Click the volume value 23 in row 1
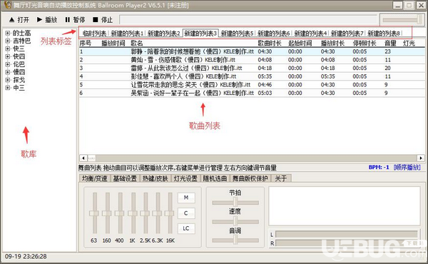The image size is (428, 264). 387,51
